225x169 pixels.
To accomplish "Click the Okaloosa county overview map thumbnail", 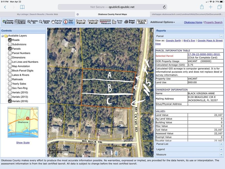I will 23,122.
